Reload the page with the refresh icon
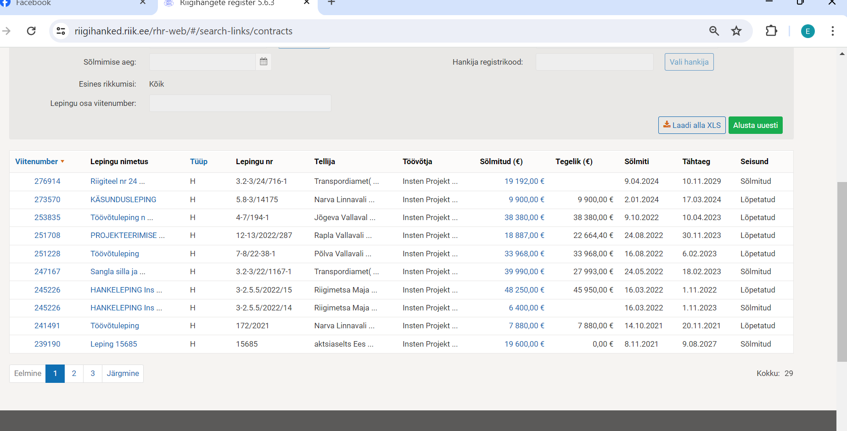This screenshot has width=847, height=431. coord(31,31)
